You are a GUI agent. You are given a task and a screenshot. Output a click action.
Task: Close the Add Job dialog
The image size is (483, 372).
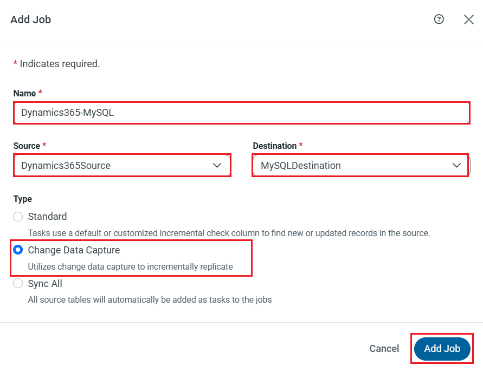pyautogui.click(x=469, y=19)
